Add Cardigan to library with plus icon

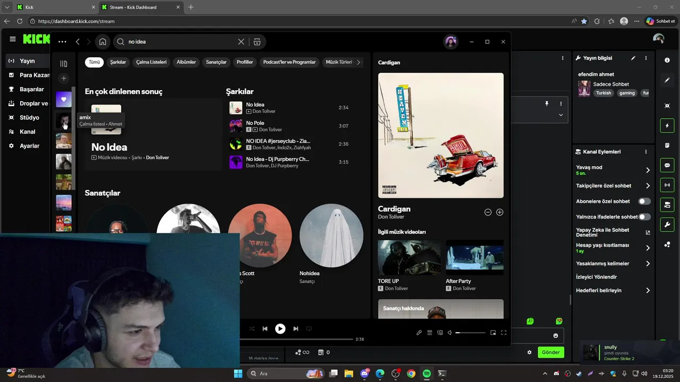(x=499, y=212)
